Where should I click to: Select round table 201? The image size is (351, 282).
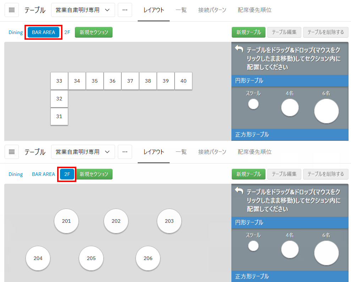point(66,221)
